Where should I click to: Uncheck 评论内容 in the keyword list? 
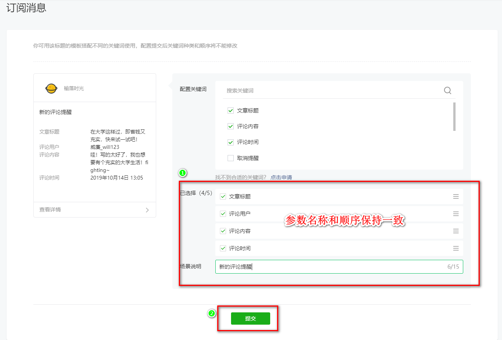(x=231, y=126)
